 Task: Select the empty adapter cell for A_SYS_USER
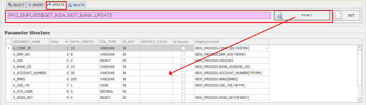[x=231, y=91]
